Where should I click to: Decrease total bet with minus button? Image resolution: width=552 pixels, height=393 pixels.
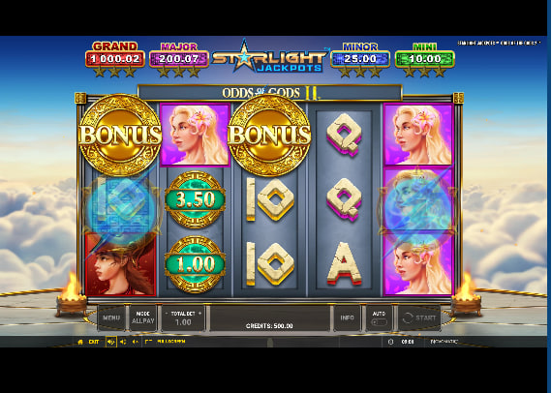(x=167, y=313)
